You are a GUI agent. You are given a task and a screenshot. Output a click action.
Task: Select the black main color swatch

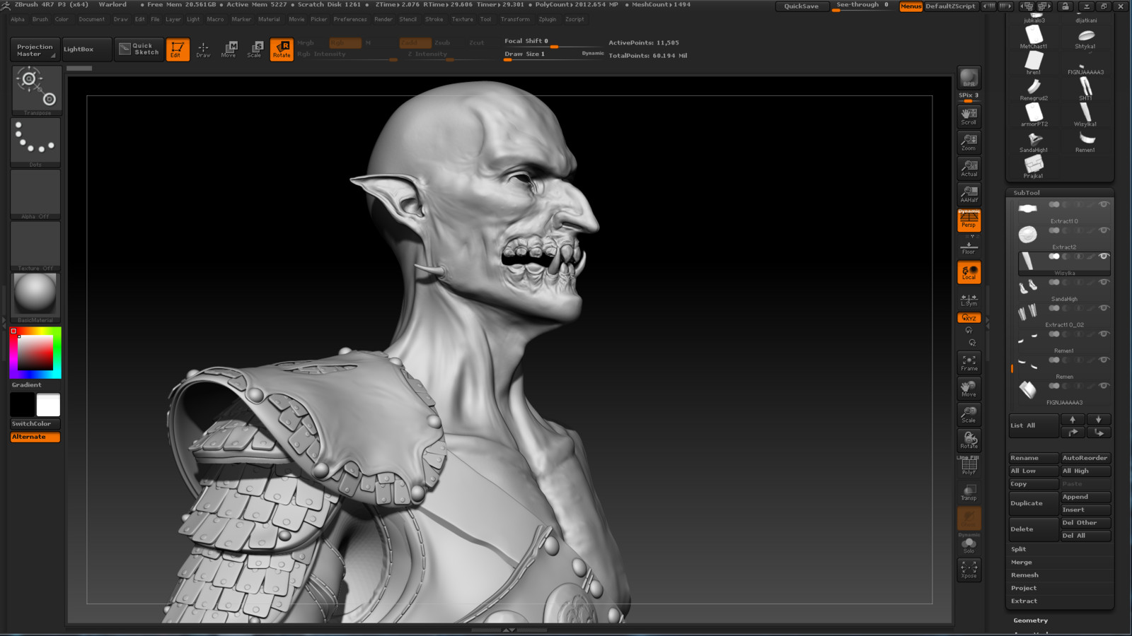click(23, 405)
